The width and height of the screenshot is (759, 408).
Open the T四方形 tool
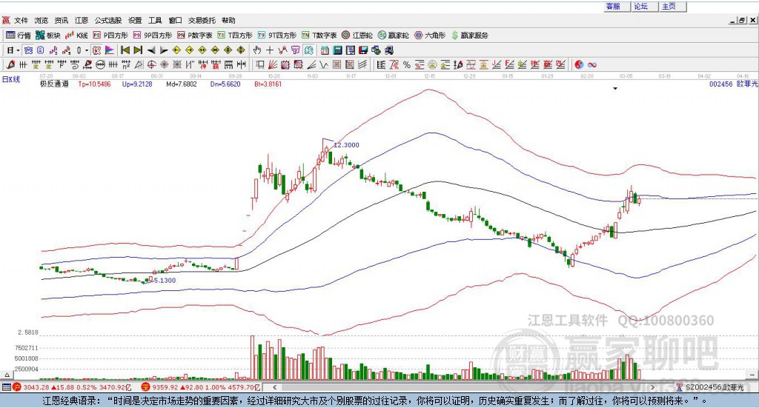(x=235, y=36)
